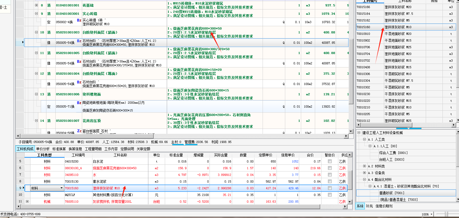This screenshot has width=459, height=218.
Task: Collapse 建设工程人工材料设备机械 root node
Action: pyautogui.click(x=359, y=133)
